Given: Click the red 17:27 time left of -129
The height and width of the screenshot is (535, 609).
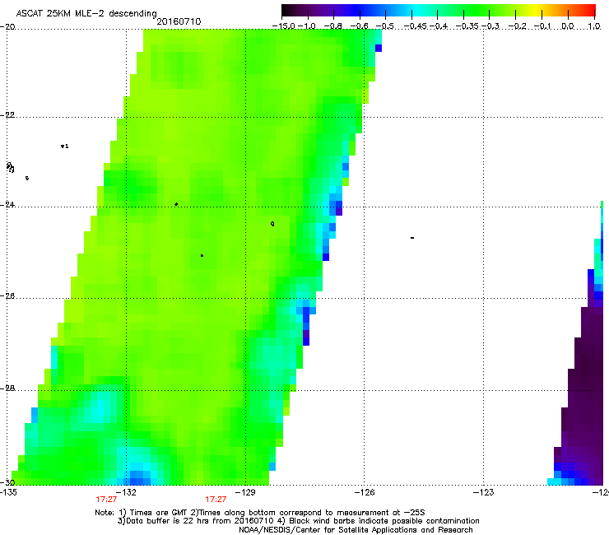Looking at the screenshot, I should pos(216,500).
